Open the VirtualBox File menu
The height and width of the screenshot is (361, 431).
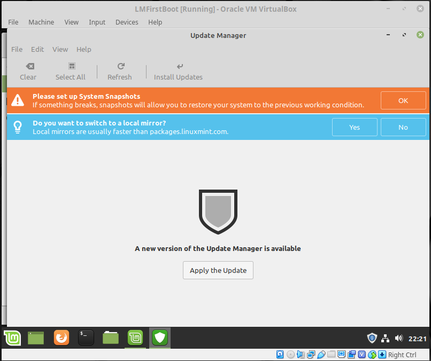coord(13,22)
